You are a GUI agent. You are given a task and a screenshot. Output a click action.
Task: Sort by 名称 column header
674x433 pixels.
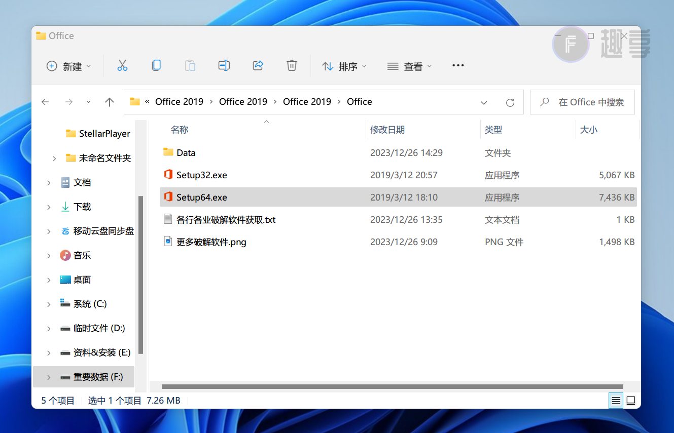(x=180, y=130)
